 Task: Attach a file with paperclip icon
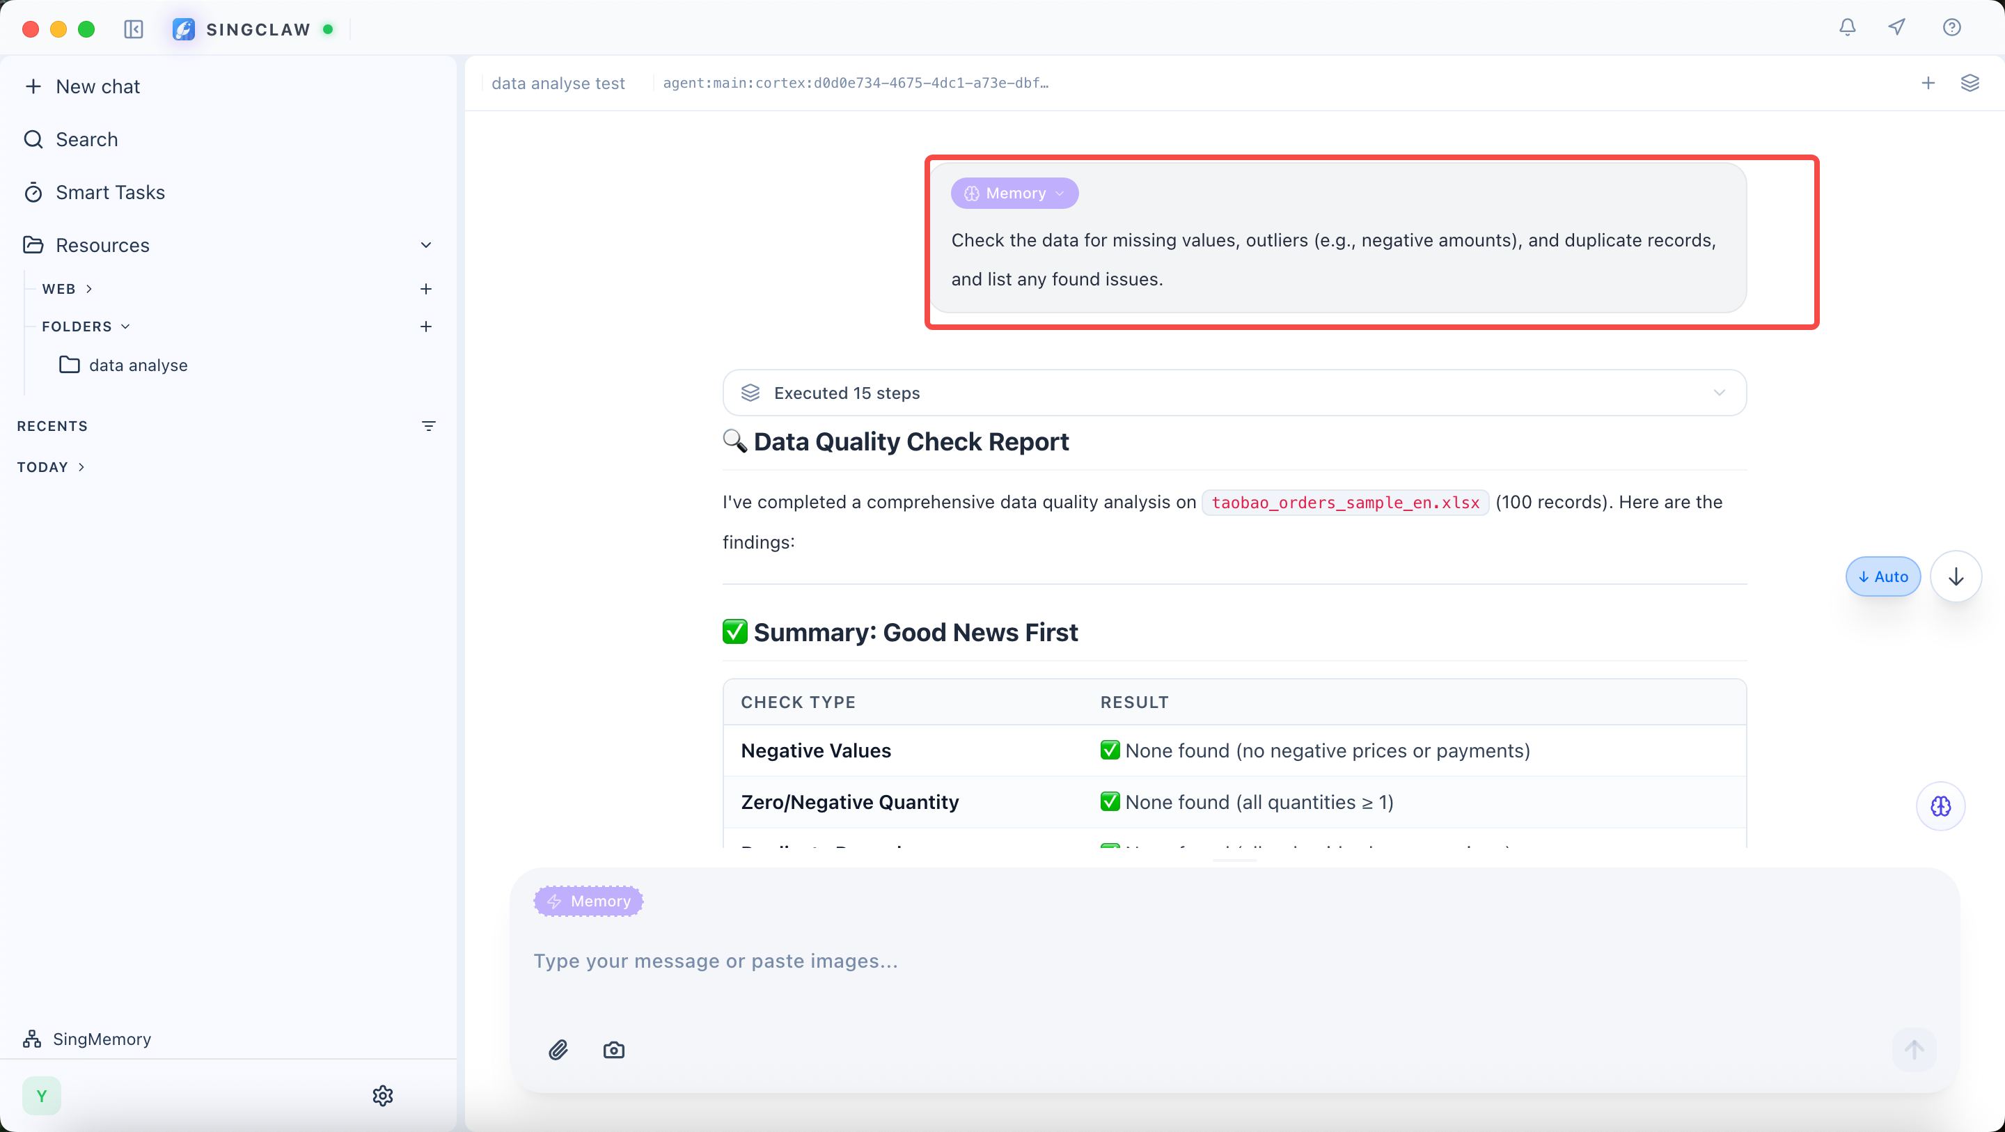coord(558,1049)
